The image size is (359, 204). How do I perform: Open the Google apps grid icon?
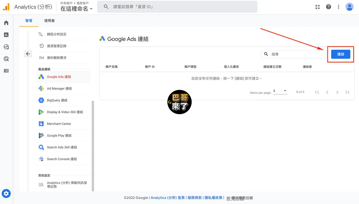tap(317, 7)
